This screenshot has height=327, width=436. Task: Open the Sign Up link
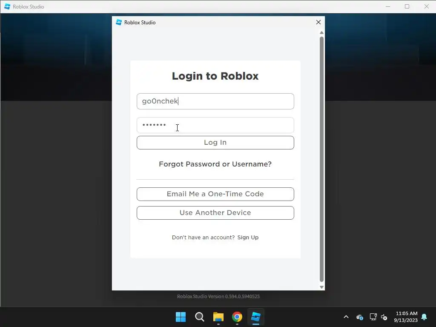tap(248, 238)
